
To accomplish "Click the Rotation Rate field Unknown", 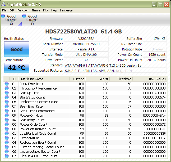I will 155,49.
